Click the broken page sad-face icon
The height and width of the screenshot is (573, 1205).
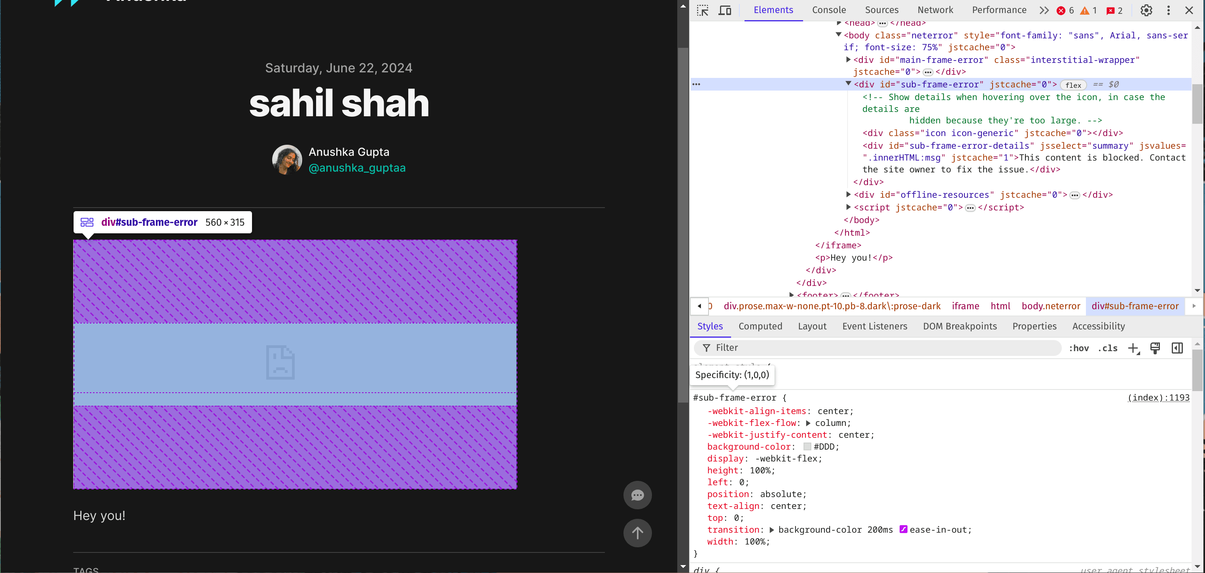pyautogui.click(x=280, y=362)
